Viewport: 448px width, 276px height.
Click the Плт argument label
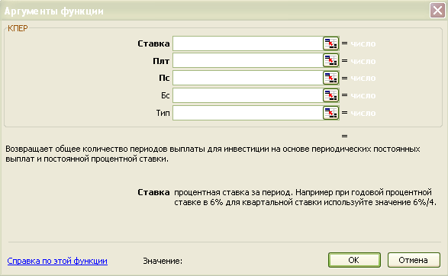pos(161,61)
